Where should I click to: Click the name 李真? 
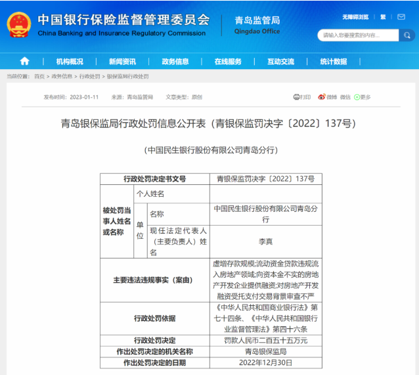pyautogui.click(x=265, y=241)
